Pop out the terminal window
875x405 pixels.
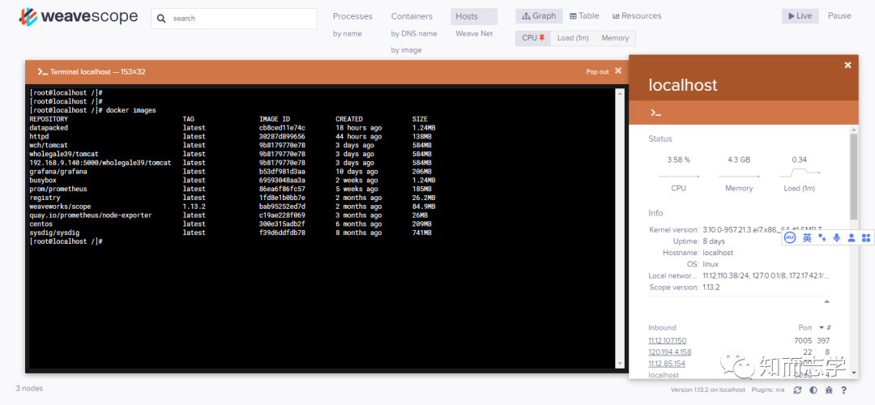coord(597,71)
